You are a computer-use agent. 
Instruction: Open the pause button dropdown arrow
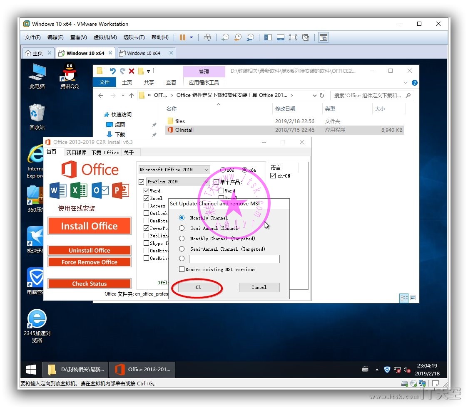[191, 37]
